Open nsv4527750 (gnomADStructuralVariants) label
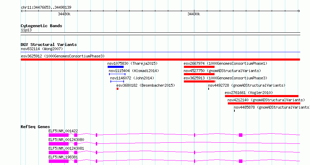310x165 pixels. pyautogui.click(x=222, y=71)
